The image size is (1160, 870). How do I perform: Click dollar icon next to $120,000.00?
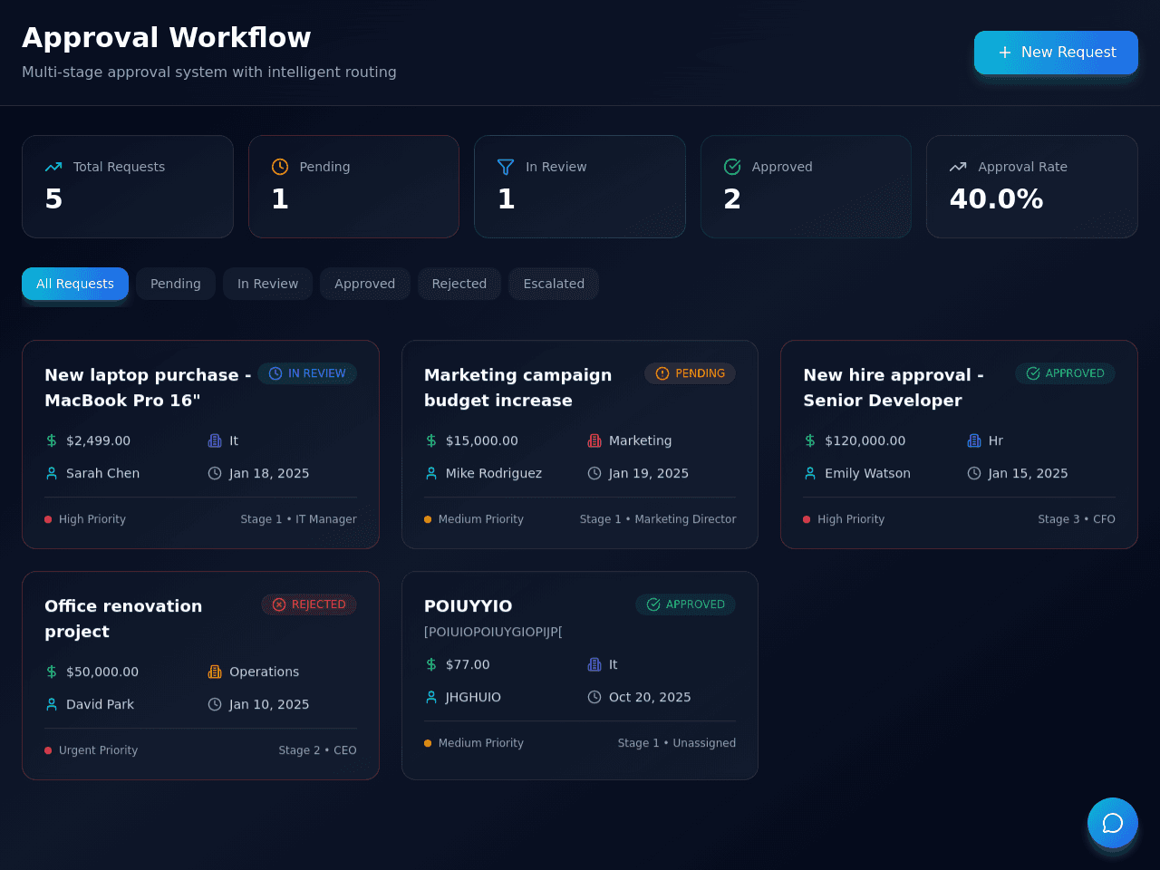810,440
